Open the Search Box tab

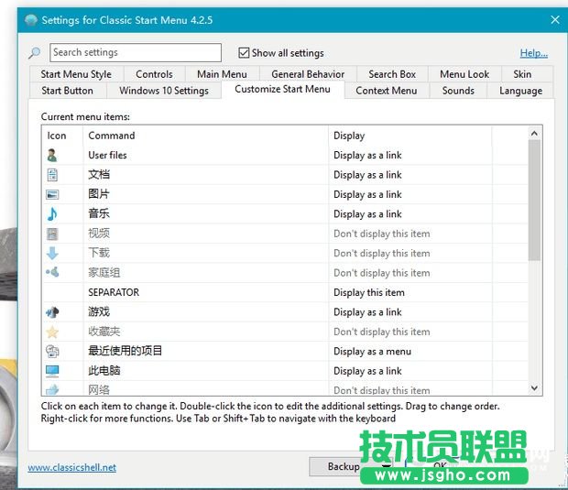(x=392, y=74)
